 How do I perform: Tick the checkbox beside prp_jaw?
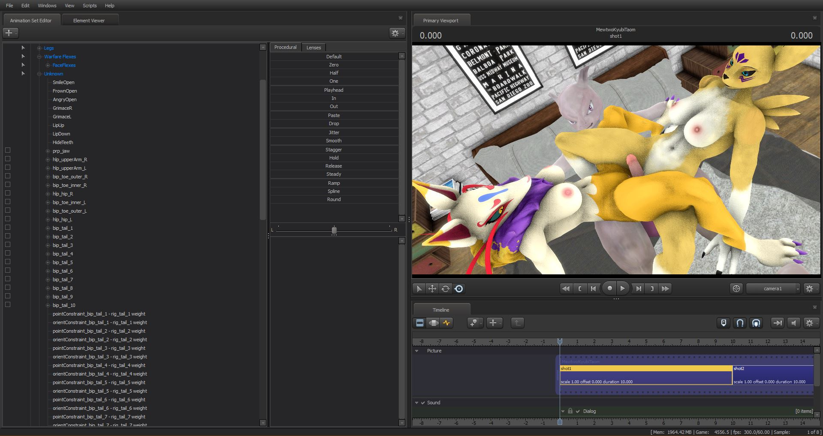pos(8,150)
